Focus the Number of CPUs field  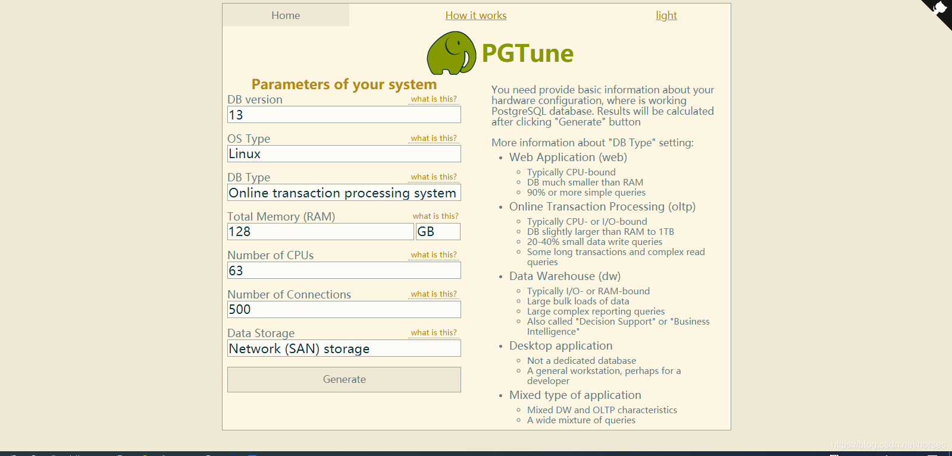(344, 271)
